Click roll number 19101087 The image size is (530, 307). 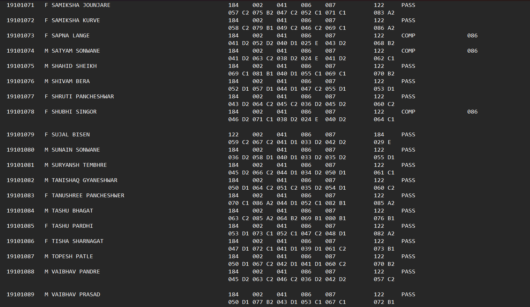(x=20, y=256)
